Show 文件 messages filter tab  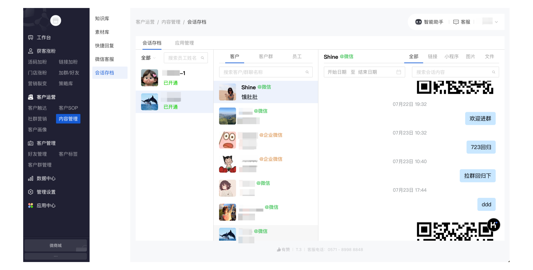(x=490, y=56)
